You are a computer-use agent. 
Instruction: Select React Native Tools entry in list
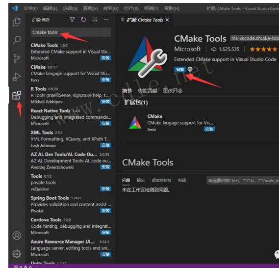[71, 117]
